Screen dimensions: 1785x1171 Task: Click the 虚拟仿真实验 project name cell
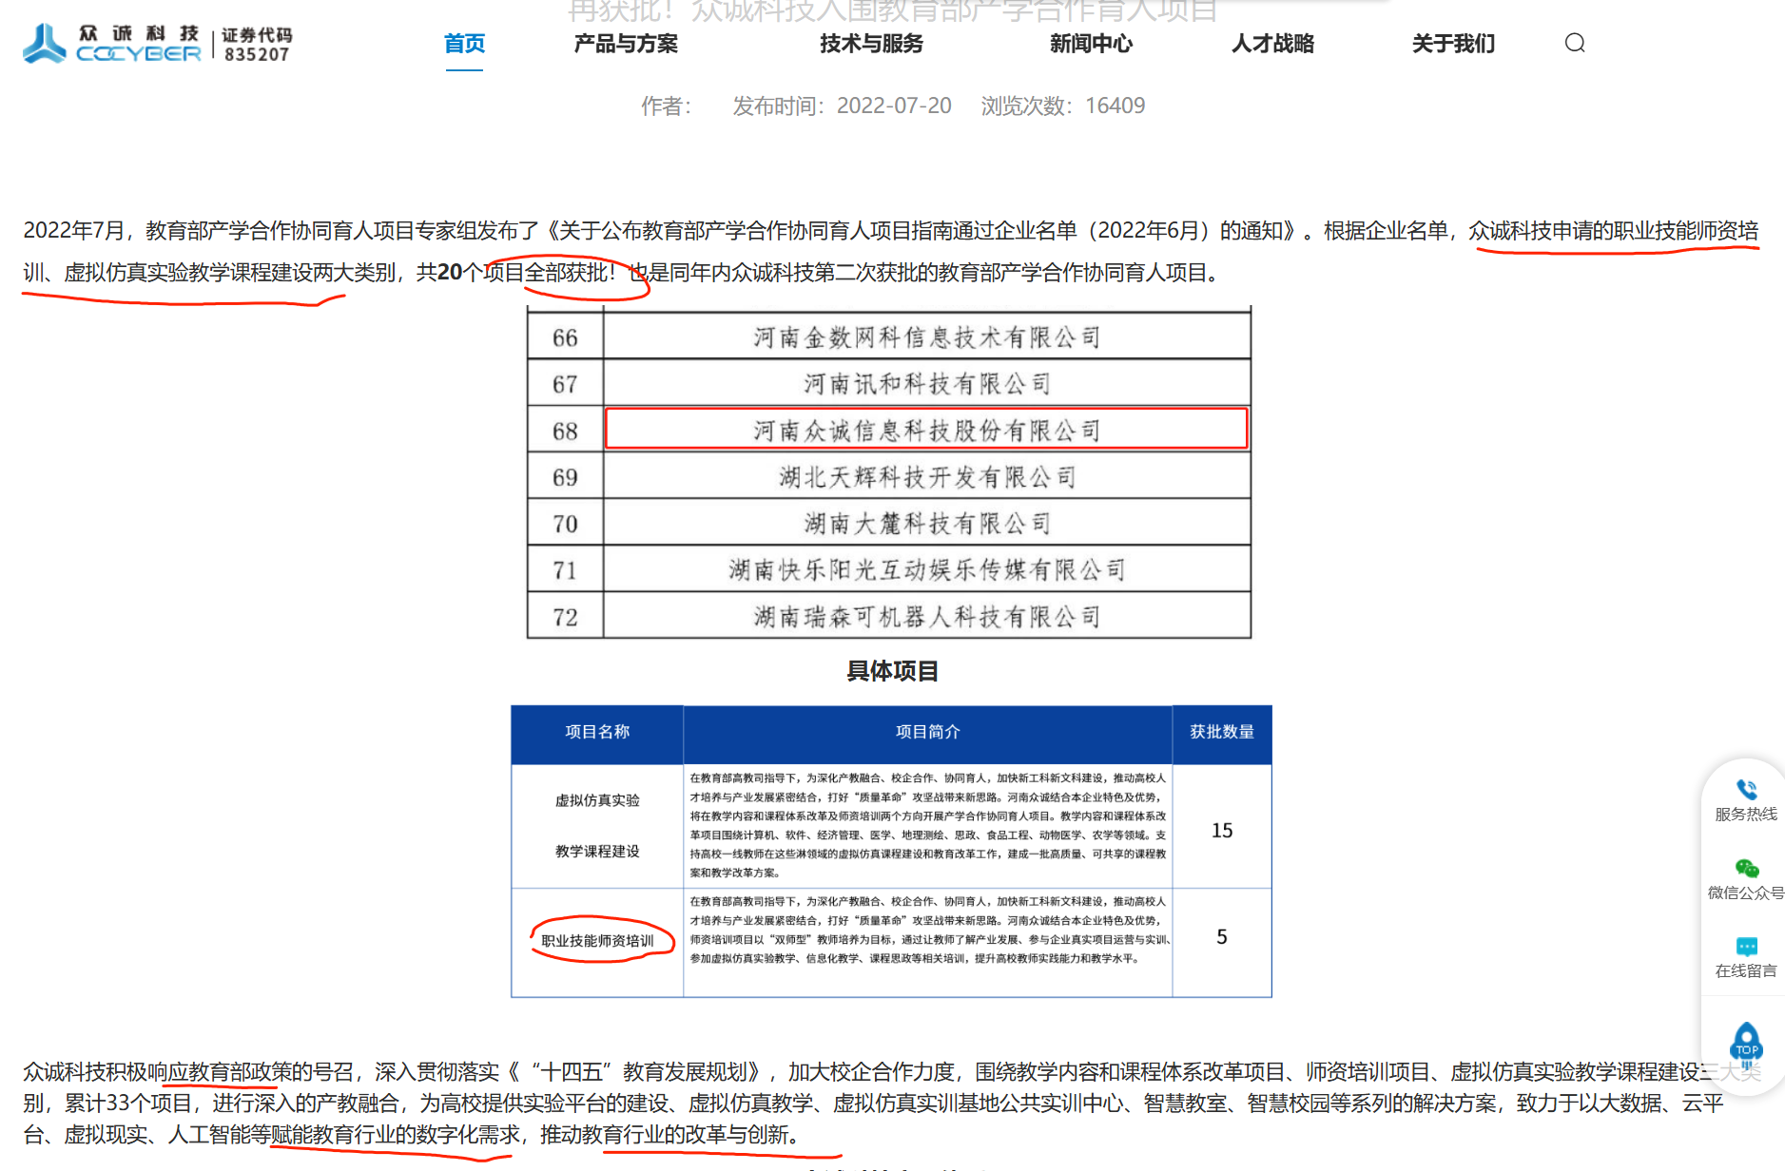point(597,826)
